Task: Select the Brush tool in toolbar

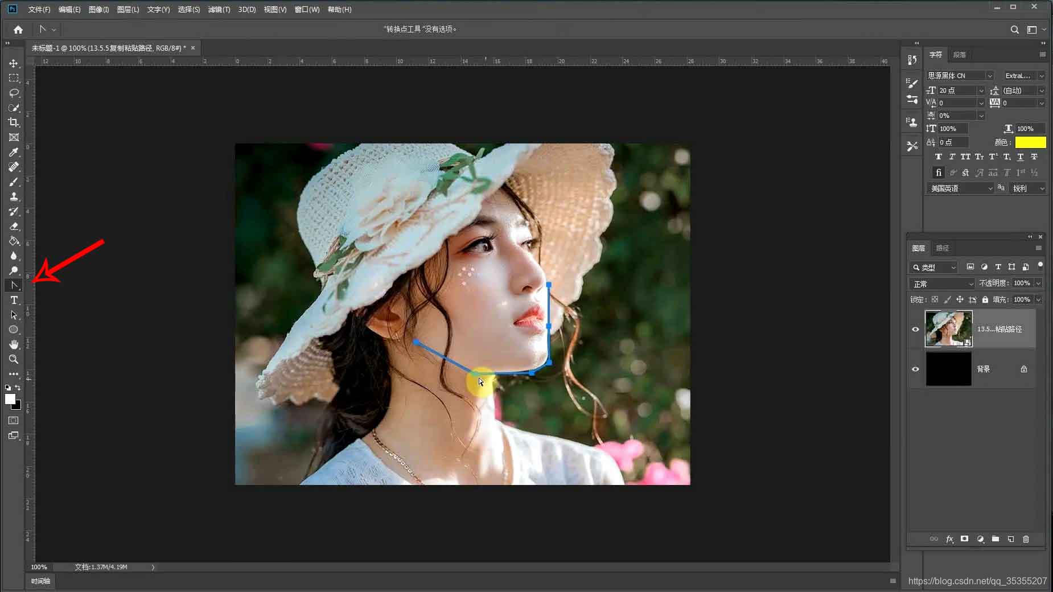Action: pos(14,182)
